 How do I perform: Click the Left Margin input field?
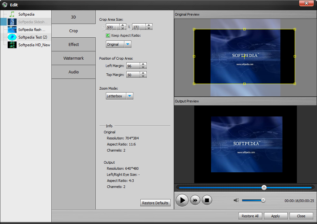(133, 66)
